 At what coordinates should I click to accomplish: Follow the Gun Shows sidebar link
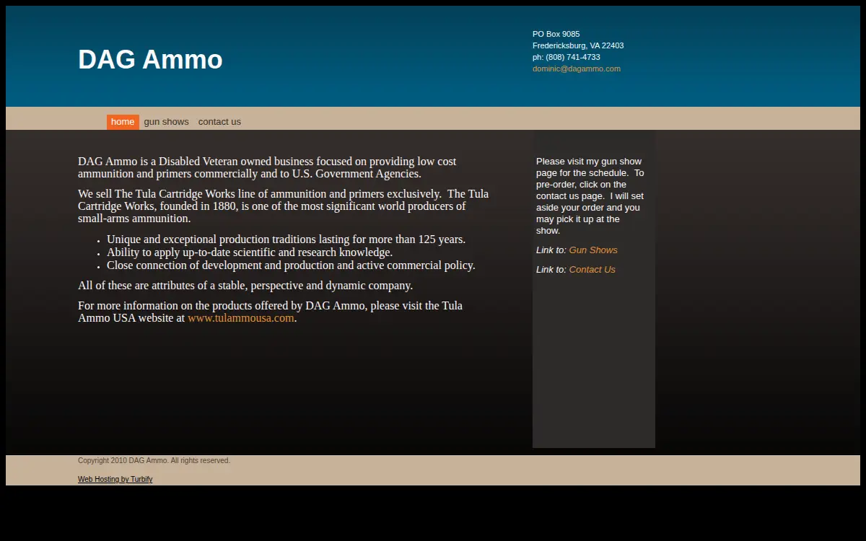[593, 250]
